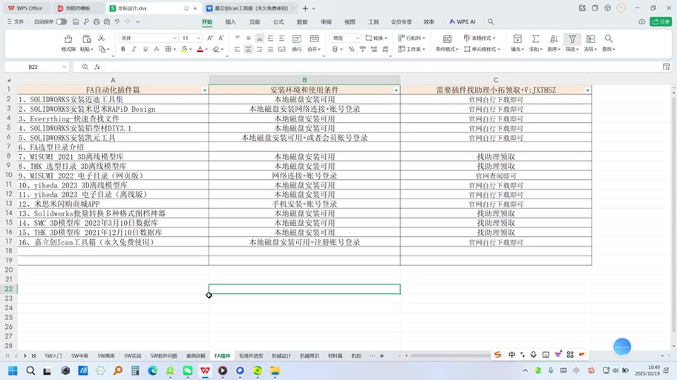Click the Merge cells (合并) icon
Screen dimensions: 677x380
pos(314,39)
